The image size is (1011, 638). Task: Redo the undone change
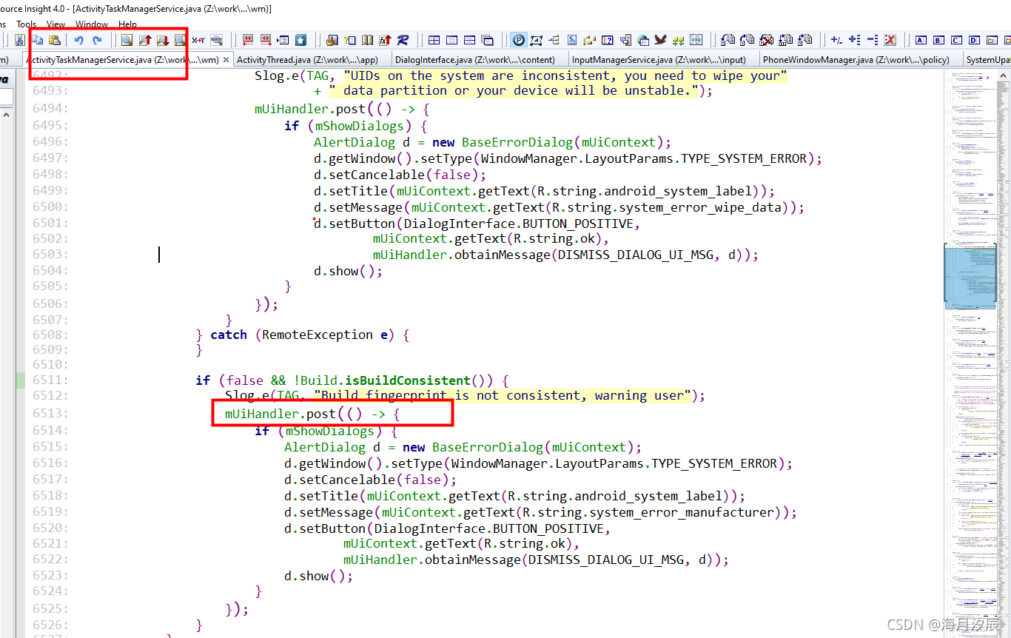[97, 41]
